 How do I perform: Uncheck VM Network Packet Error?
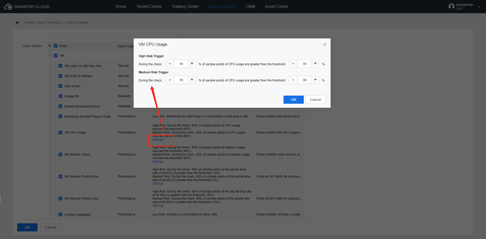click(x=60, y=176)
